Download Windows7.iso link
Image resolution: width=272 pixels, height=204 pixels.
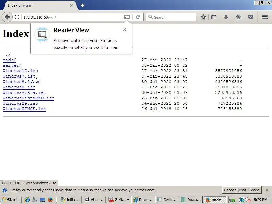coord(19,76)
